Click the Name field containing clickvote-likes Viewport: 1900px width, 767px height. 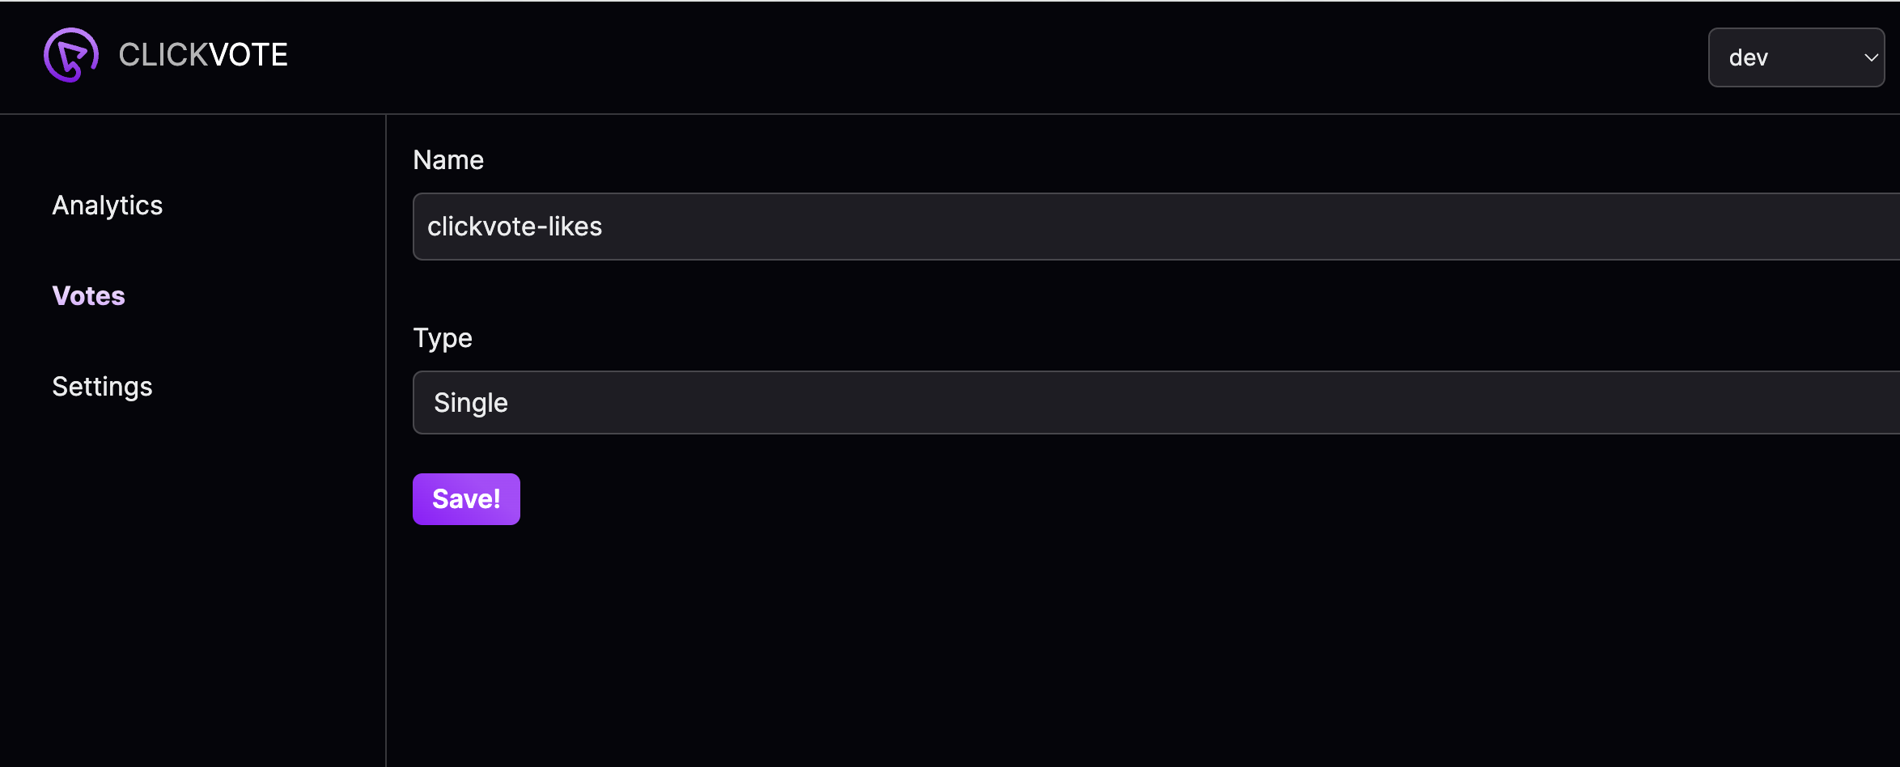pos(971,227)
